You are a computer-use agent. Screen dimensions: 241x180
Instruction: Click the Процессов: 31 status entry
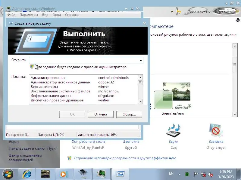(17, 135)
